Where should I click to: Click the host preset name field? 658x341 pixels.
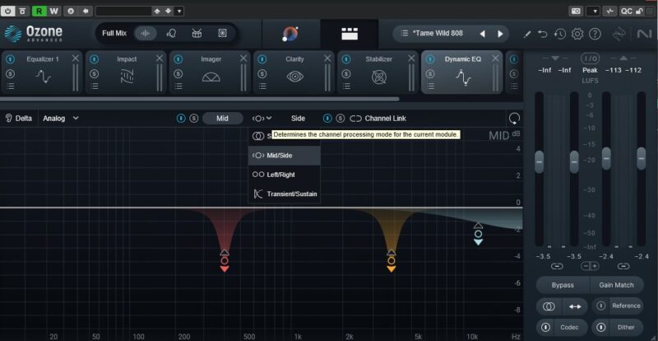[x=123, y=12]
